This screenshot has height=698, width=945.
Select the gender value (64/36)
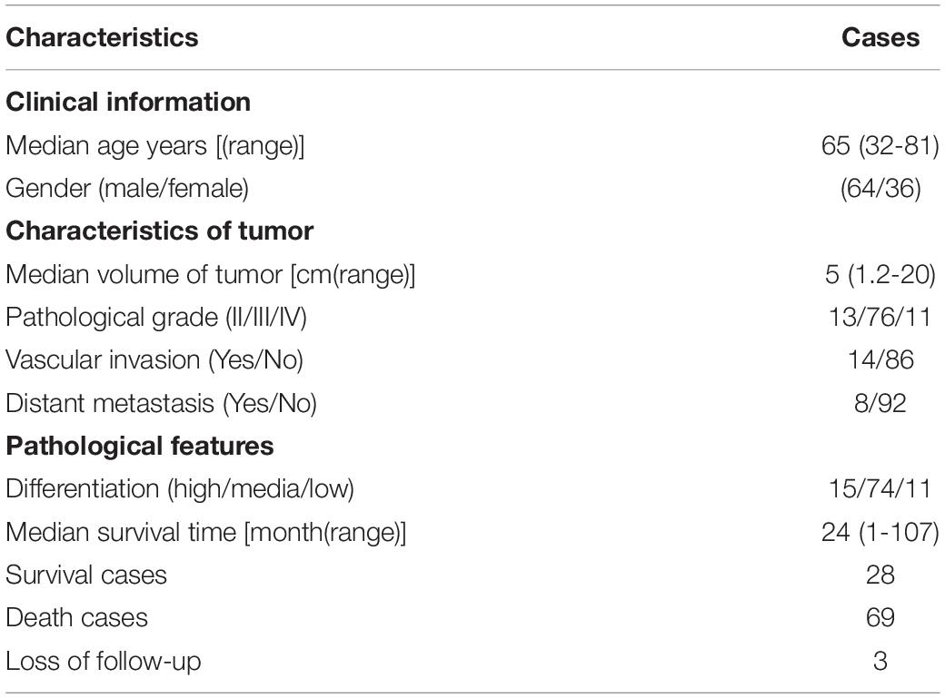tap(880, 189)
